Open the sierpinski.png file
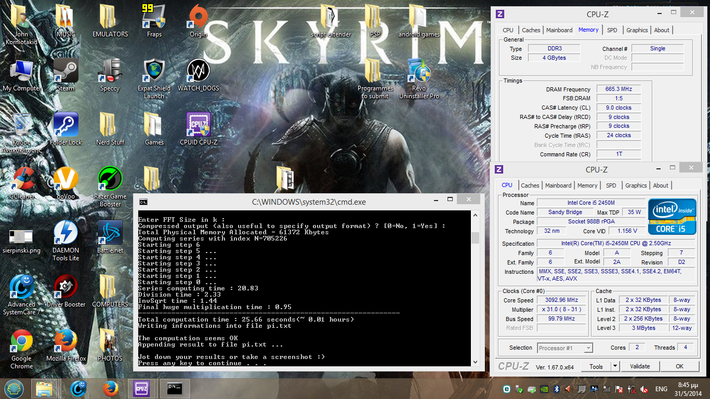 tap(21, 241)
